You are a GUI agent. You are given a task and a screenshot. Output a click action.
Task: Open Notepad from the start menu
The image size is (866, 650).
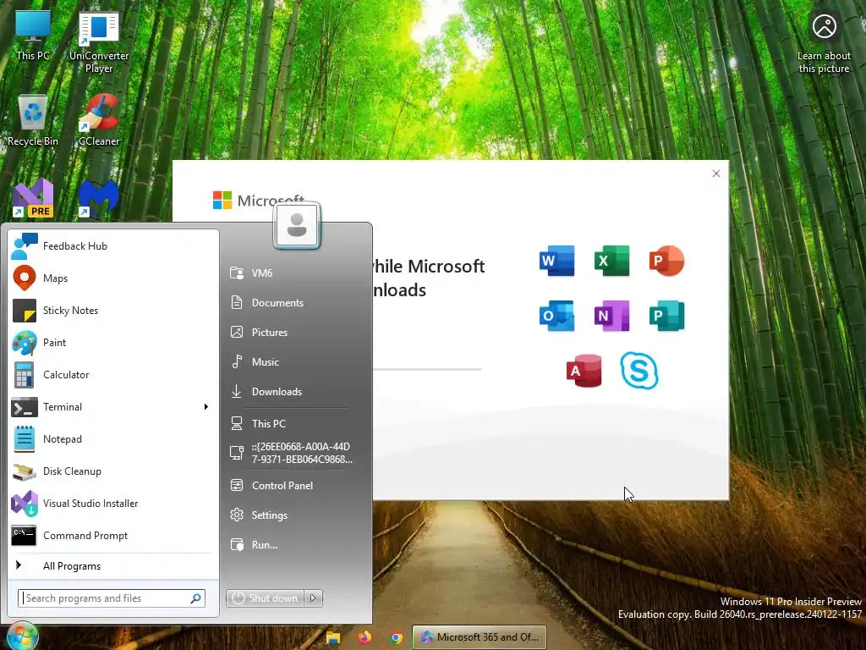(113, 439)
